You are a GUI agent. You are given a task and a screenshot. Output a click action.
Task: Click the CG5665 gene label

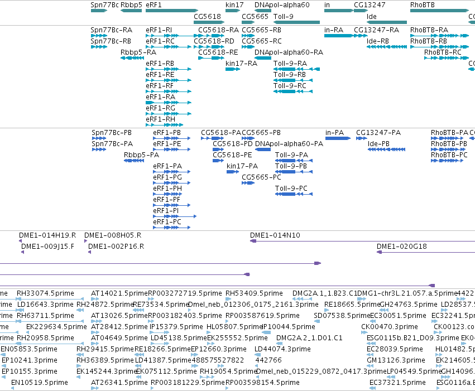[255, 17]
